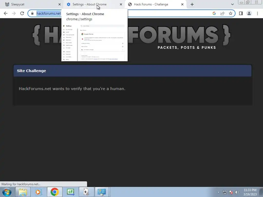This screenshot has height=197, width=263.
Task: Close the Hack Forums - Challenge tab
Action: click(182, 4)
